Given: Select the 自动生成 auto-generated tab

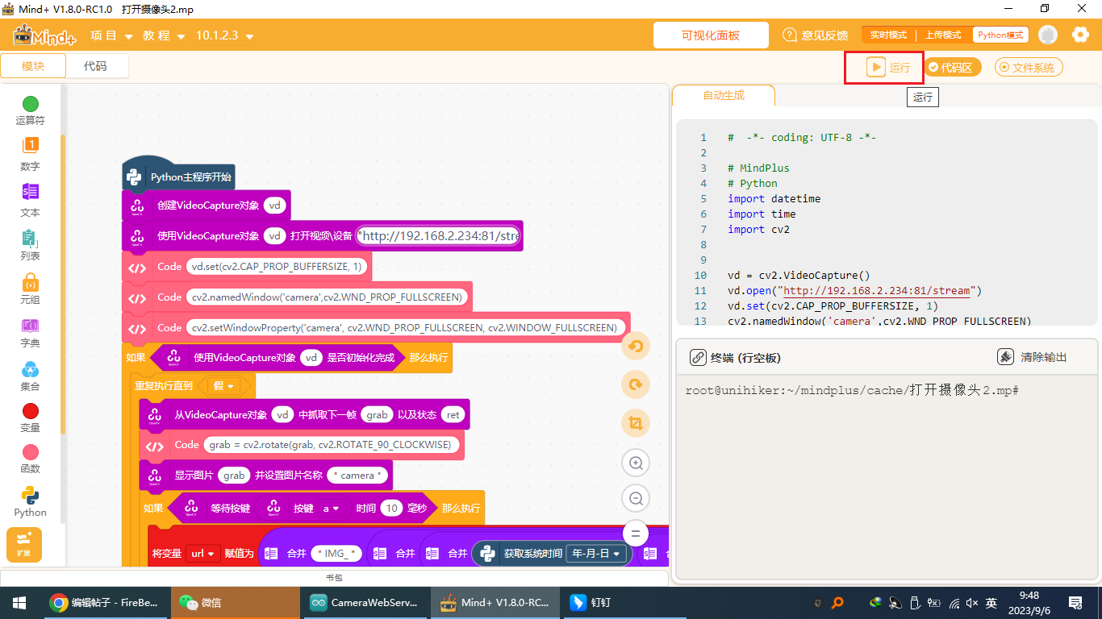Looking at the screenshot, I should pos(724,95).
